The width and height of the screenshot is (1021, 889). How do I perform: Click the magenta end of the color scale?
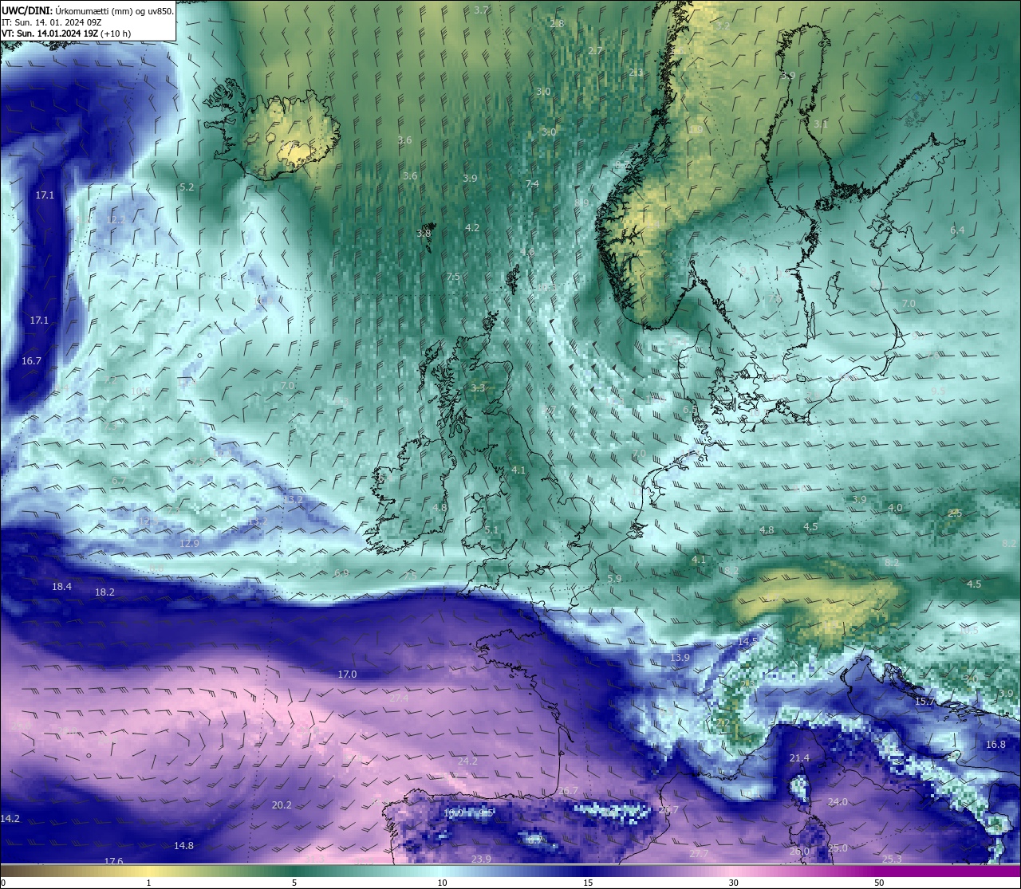[949, 871]
